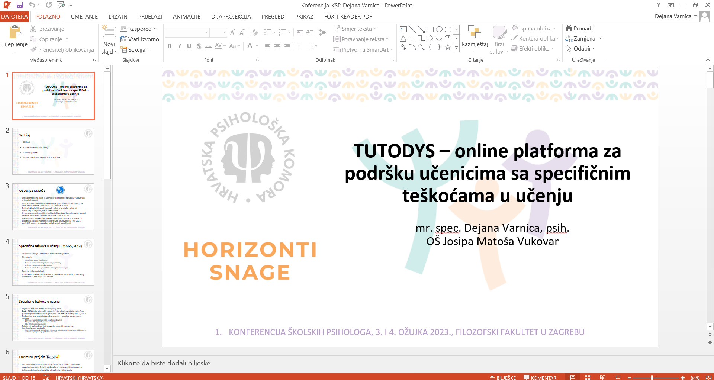Click Kontura oblika button

tap(535, 38)
